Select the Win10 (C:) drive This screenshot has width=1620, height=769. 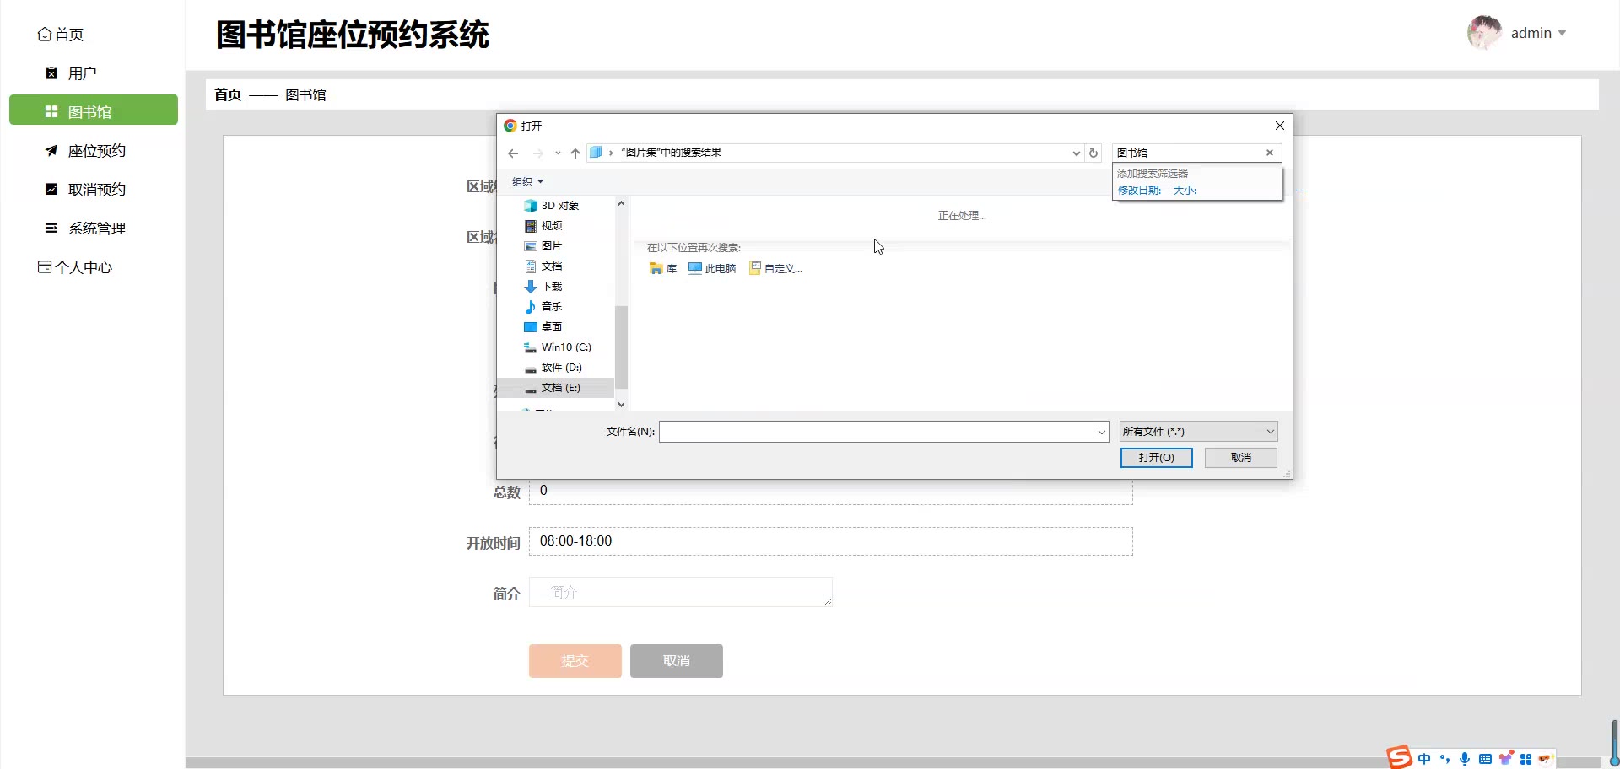pos(558,347)
